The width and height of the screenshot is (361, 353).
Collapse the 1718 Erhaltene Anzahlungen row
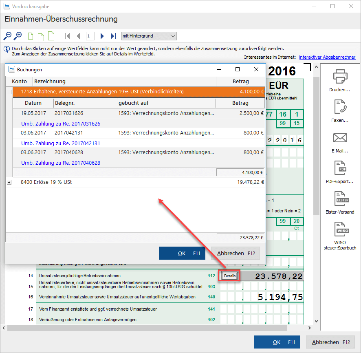(9, 92)
